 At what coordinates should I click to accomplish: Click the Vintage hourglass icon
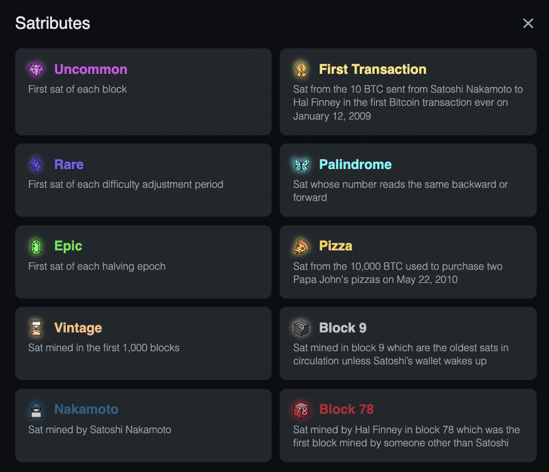click(36, 328)
